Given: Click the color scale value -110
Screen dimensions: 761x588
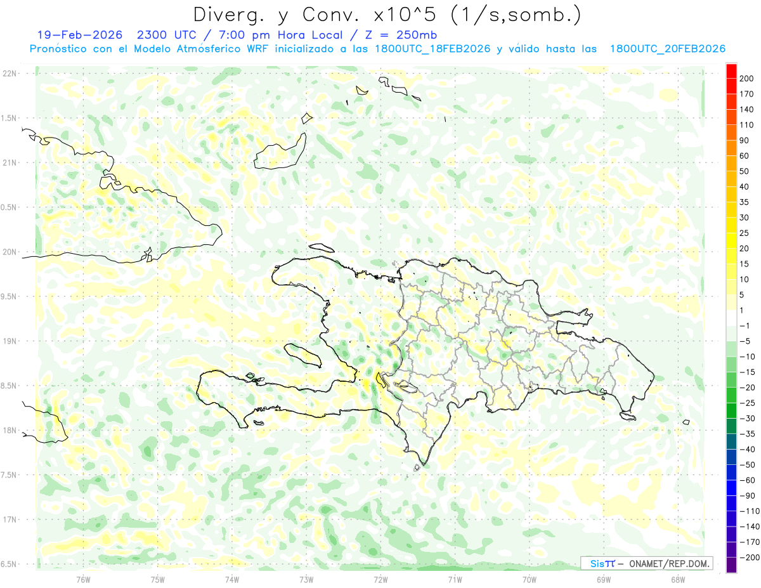Looking at the screenshot, I should click(750, 511).
